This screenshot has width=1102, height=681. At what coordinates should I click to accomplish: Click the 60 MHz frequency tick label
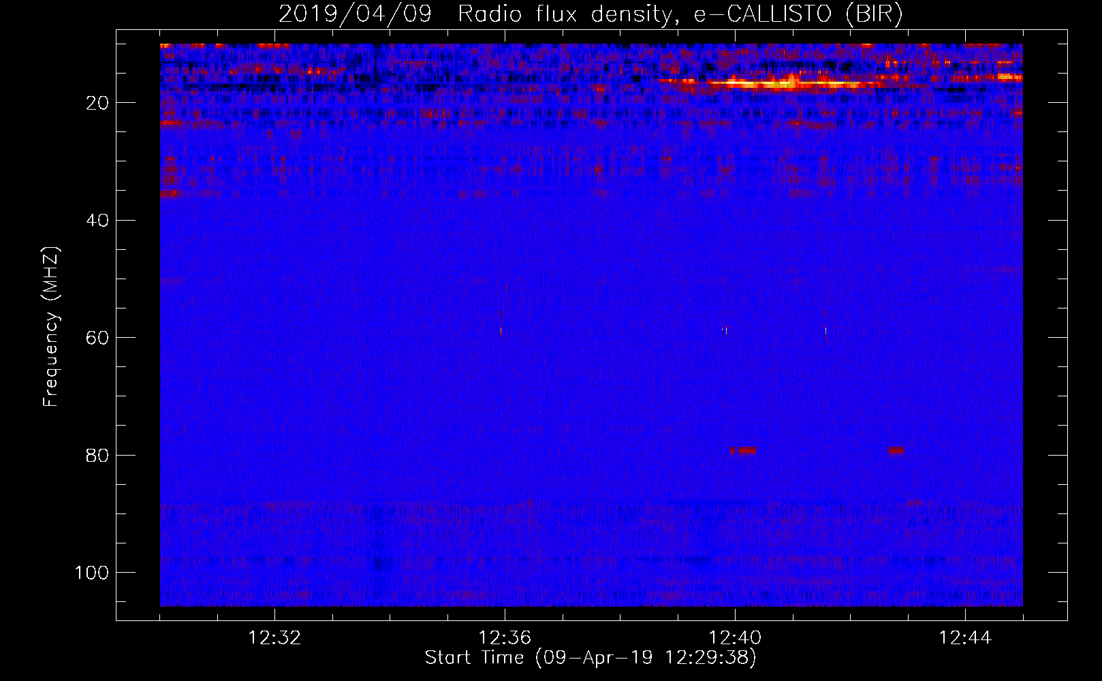[x=97, y=338]
